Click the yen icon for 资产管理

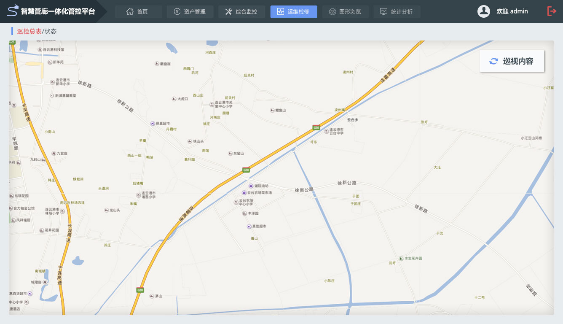(177, 12)
